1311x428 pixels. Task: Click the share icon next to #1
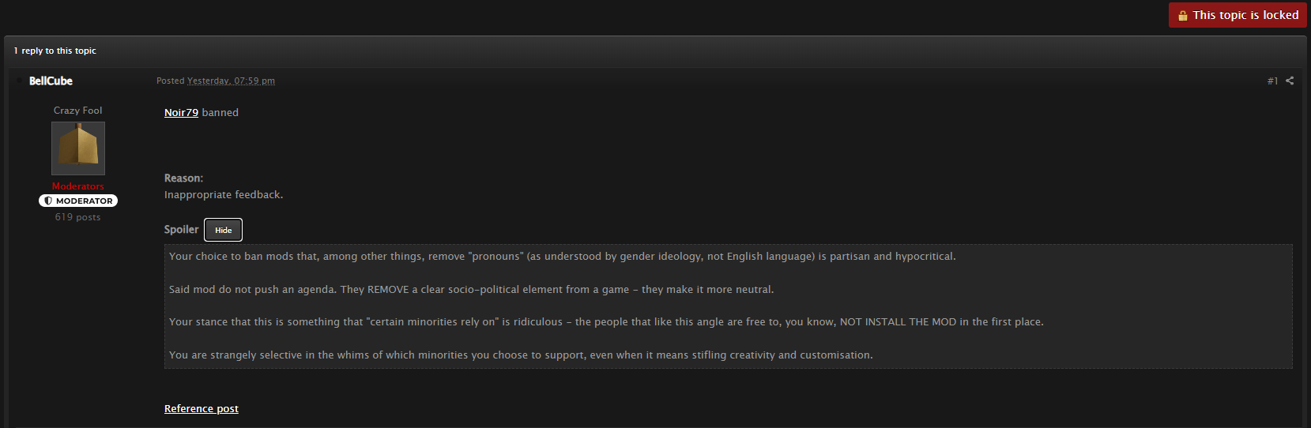(1290, 81)
